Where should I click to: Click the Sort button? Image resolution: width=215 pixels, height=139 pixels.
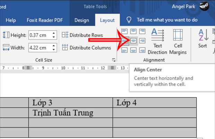click(203, 39)
